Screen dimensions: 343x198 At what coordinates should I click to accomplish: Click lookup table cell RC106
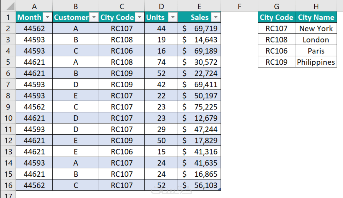pyautogui.click(x=276, y=51)
